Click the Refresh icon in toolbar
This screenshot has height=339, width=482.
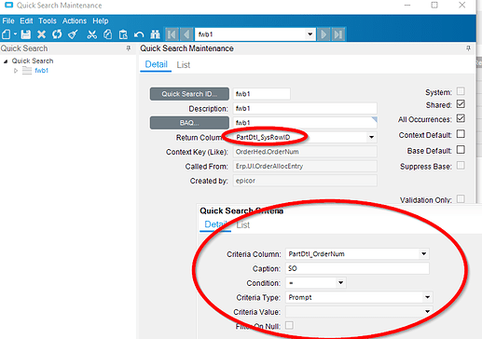click(57, 34)
